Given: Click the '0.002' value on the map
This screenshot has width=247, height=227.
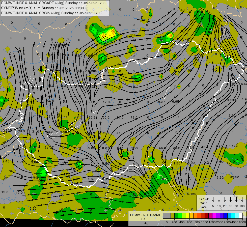Looking at the screenshot, I should coord(177,179).
